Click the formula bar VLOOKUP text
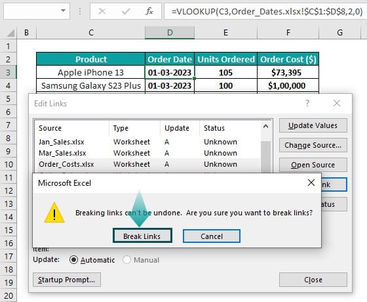The width and height of the screenshot is (367, 302). pyautogui.click(x=267, y=11)
